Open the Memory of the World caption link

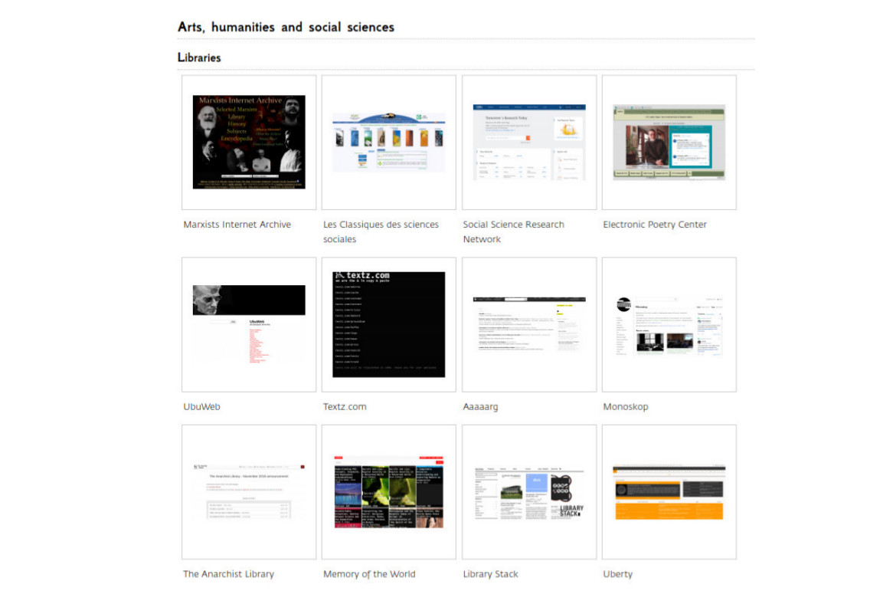click(x=368, y=573)
